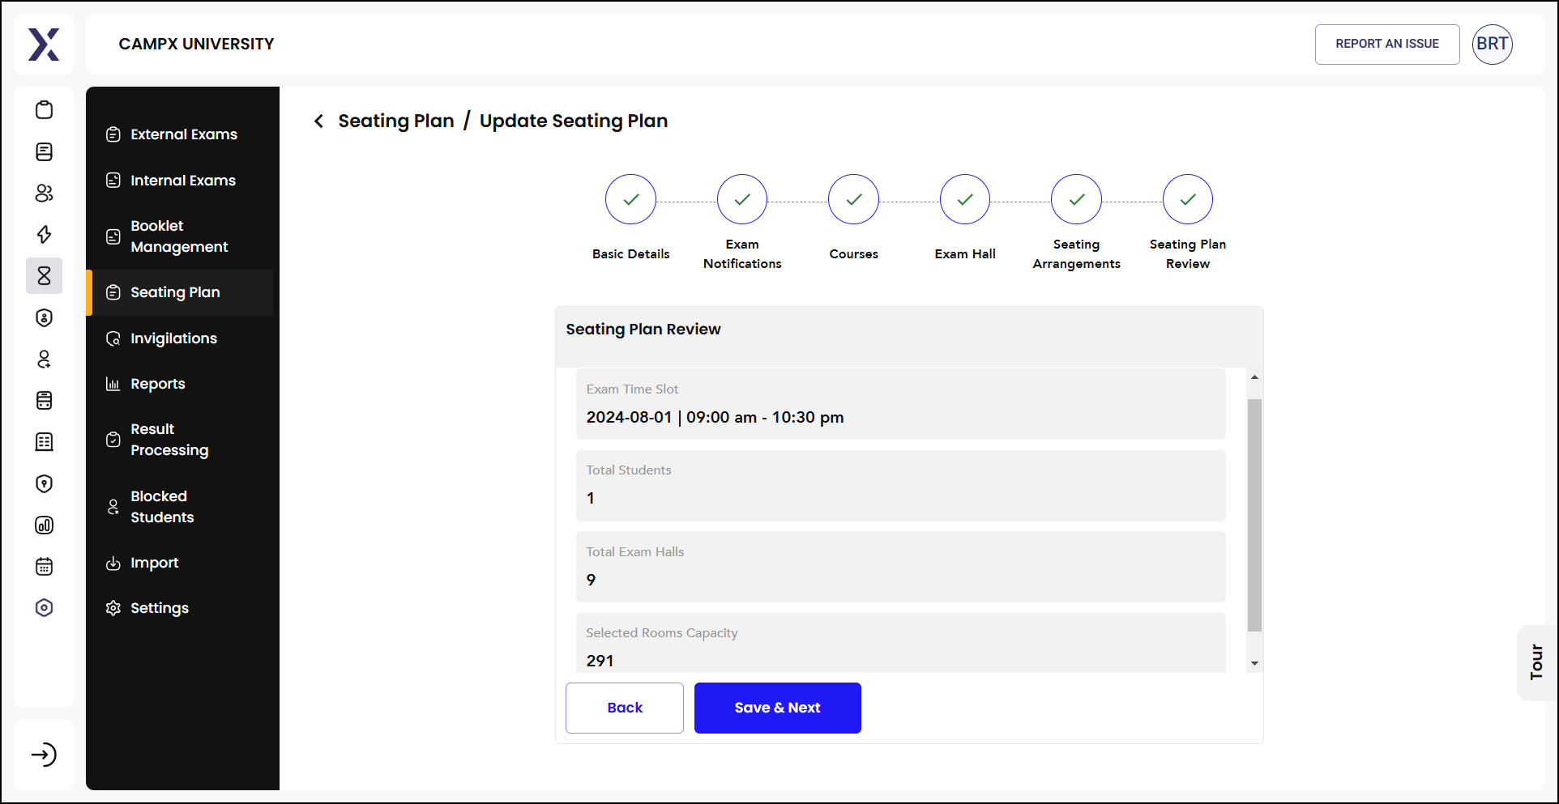Click the Total Exam Halls value field

[900, 567]
